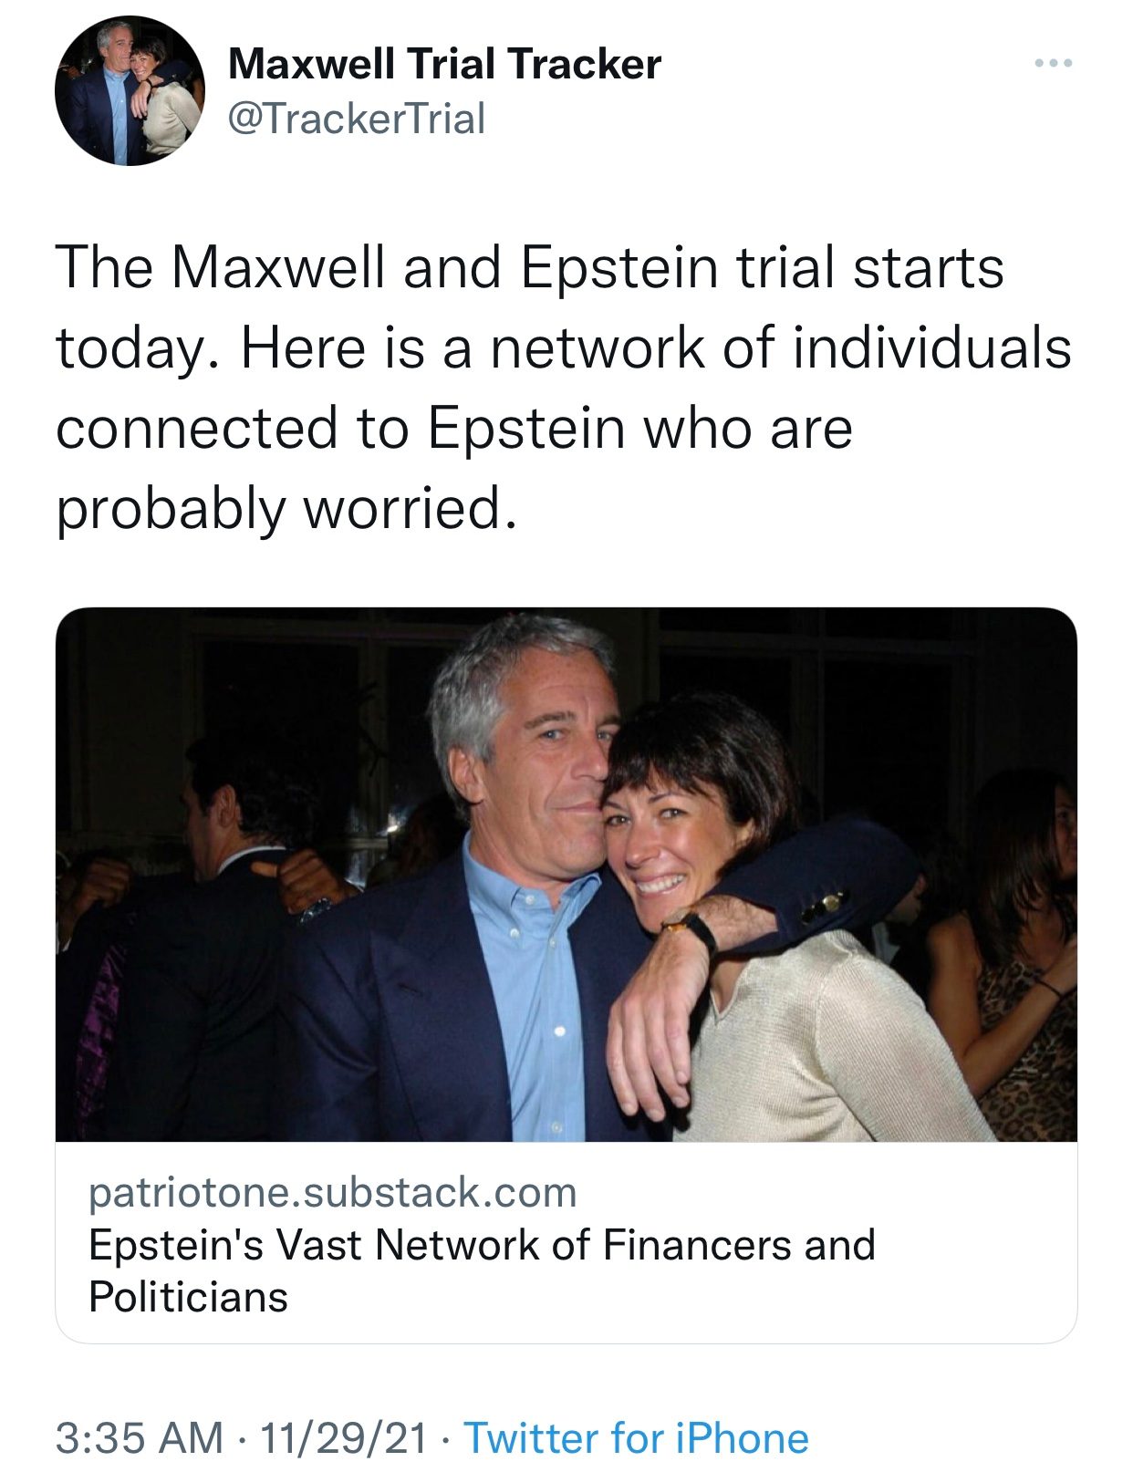Open the patriotone.substack.com domain link
1133x1472 pixels.
[x=332, y=1193]
